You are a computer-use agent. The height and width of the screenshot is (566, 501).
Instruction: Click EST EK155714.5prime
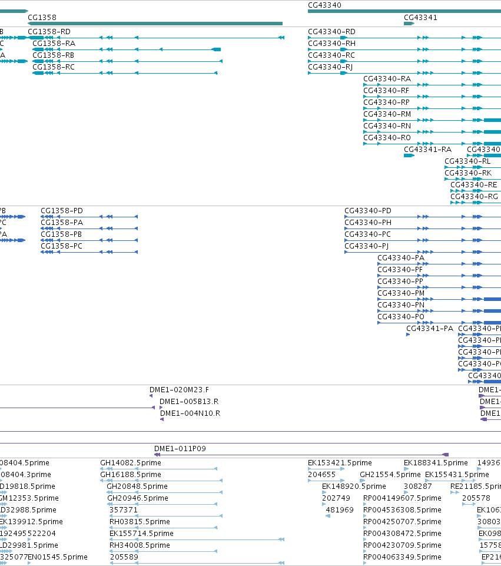click(141, 533)
